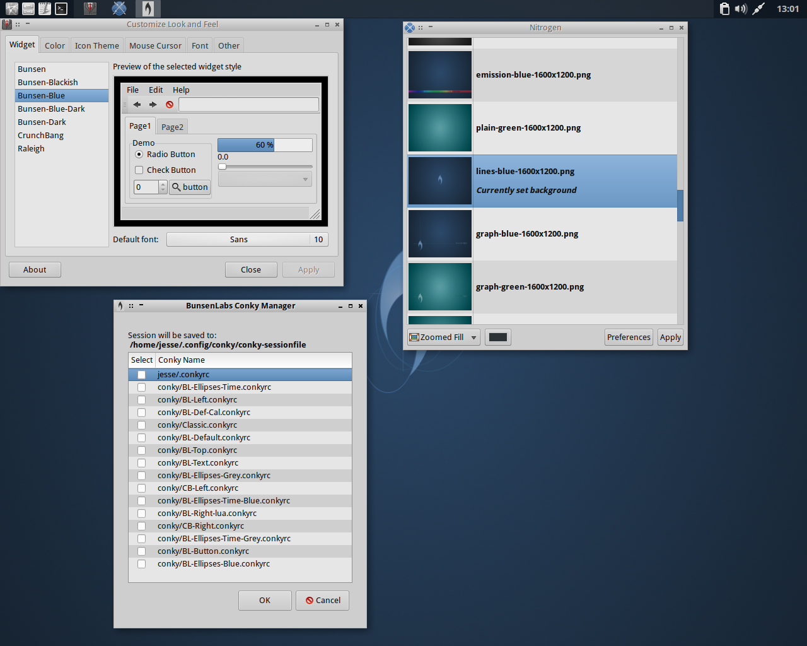Click forward arrow in widget preview
807x646 pixels.
[x=153, y=105]
